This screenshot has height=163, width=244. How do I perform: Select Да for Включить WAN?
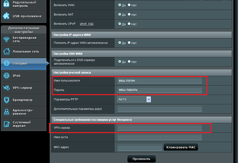tap(120, 5)
